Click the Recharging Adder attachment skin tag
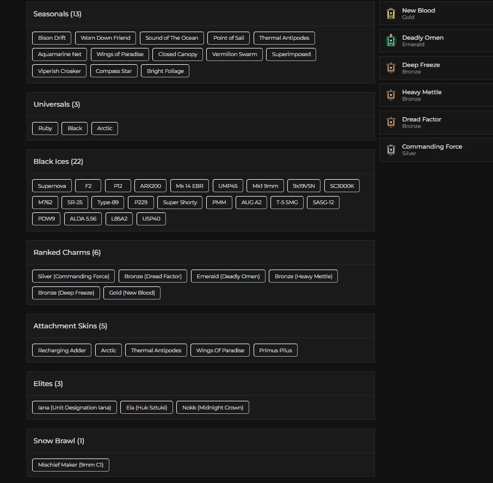Image resolution: width=493 pixels, height=483 pixels. pos(61,350)
